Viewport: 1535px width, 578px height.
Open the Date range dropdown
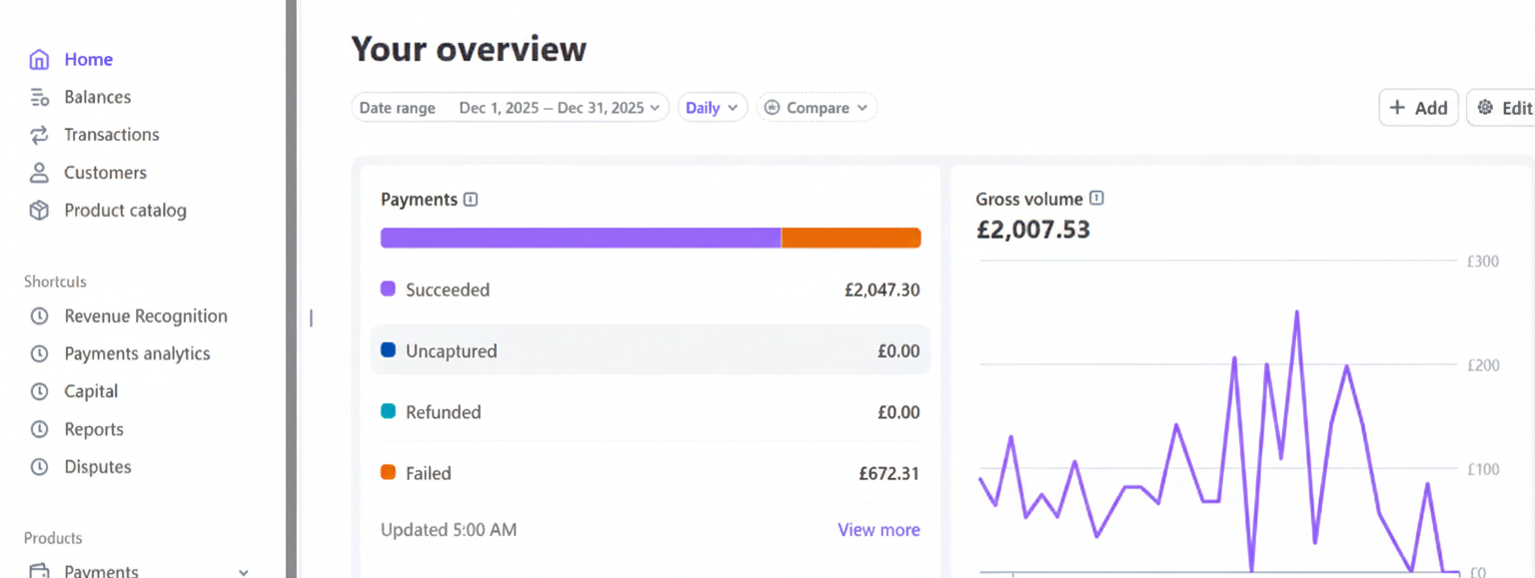510,108
